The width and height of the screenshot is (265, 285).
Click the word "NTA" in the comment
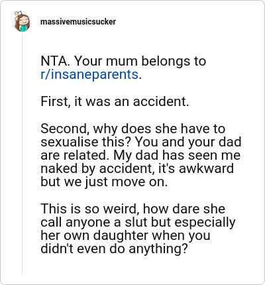[53, 61]
